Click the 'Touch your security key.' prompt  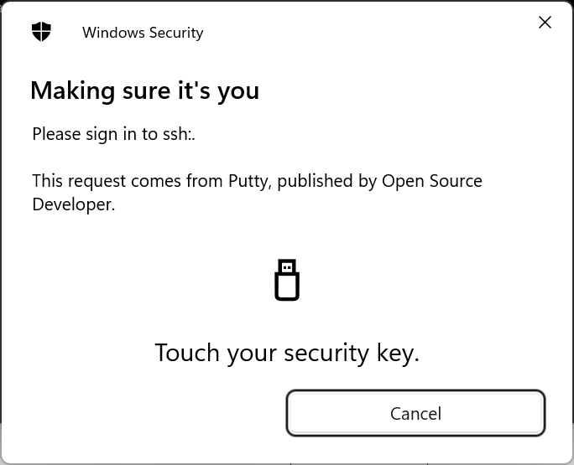click(x=287, y=353)
